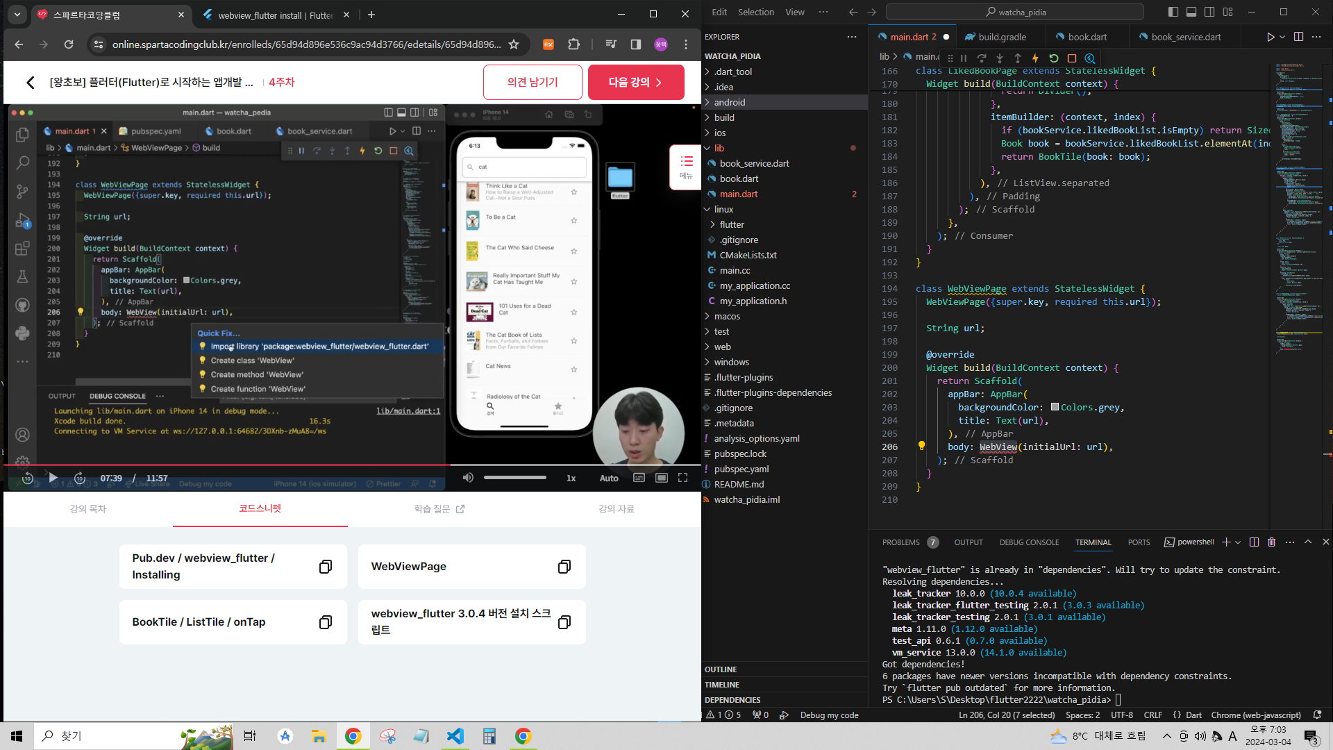The width and height of the screenshot is (1333, 750).
Task: Reload the Sparta Coding Club page
Action: 69,44
